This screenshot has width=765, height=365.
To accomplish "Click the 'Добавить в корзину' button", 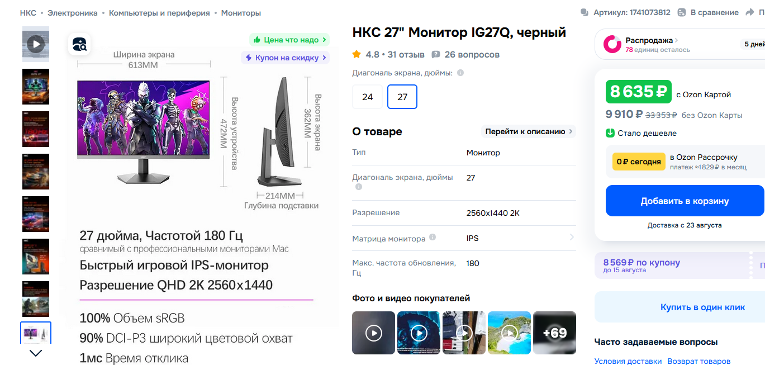I will coord(685,201).
